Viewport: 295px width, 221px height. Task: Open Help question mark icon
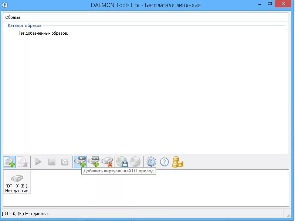pyautogui.click(x=164, y=162)
